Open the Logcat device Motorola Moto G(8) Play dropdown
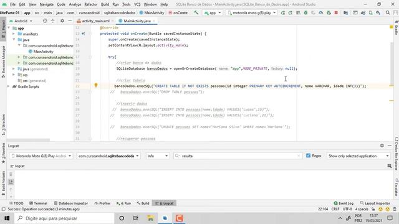Image resolution: width=399 pixels, height=224 pixels. [x=41, y=156]
